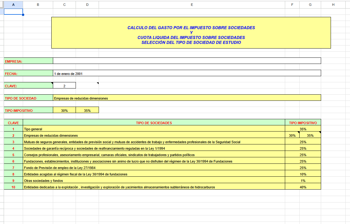Click the empty EMPRESA name field
Viewport: 350px width, 224px height.
(187, 61)
